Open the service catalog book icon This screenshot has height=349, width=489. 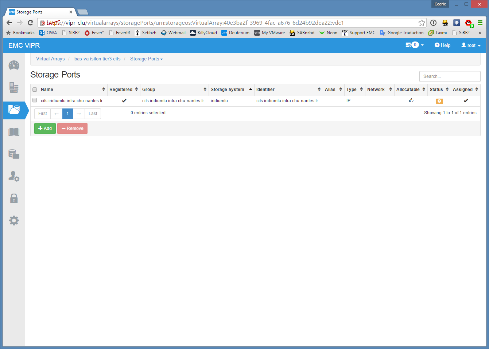tap(14, 132)
